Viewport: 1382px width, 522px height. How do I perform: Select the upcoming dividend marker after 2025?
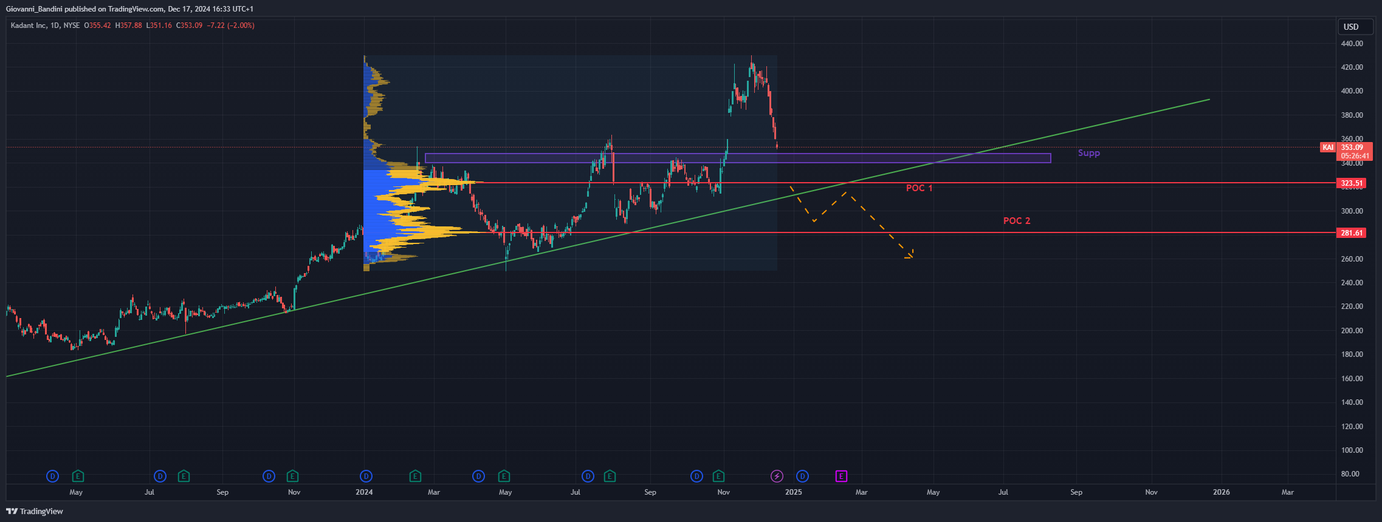point(802,476)
